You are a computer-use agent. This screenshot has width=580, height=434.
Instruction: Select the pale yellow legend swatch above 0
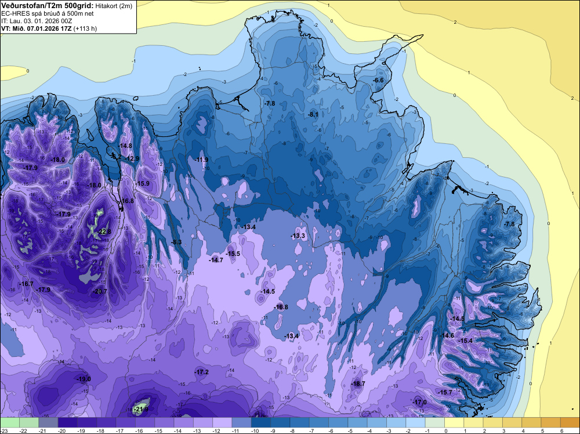point(454,422)
